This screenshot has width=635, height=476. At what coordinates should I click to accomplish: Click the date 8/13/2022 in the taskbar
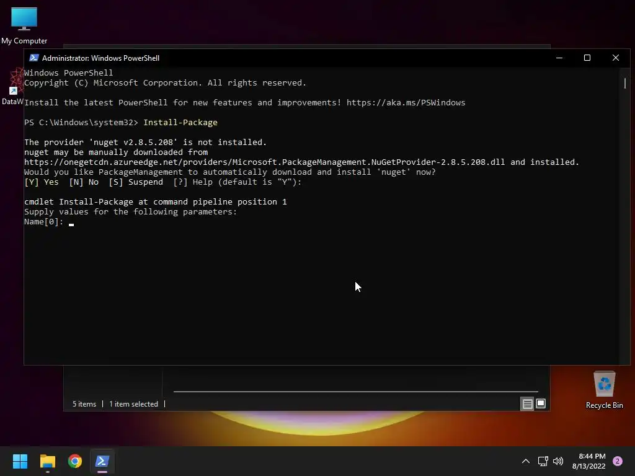pyautogui.click(x=589, y=466)
